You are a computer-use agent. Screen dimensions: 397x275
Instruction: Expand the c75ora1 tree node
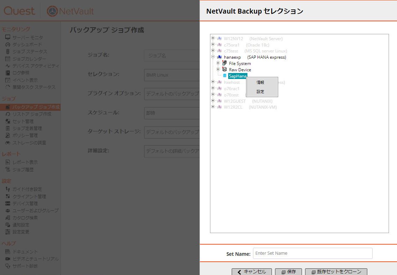[213, 44]
